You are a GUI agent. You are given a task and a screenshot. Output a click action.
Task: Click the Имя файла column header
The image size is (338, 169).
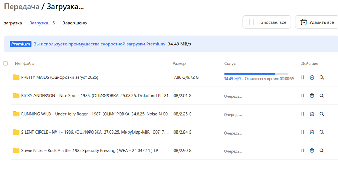(x=24, y=64)
